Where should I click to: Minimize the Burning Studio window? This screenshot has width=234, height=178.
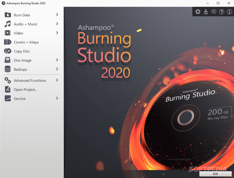[207, 3]
